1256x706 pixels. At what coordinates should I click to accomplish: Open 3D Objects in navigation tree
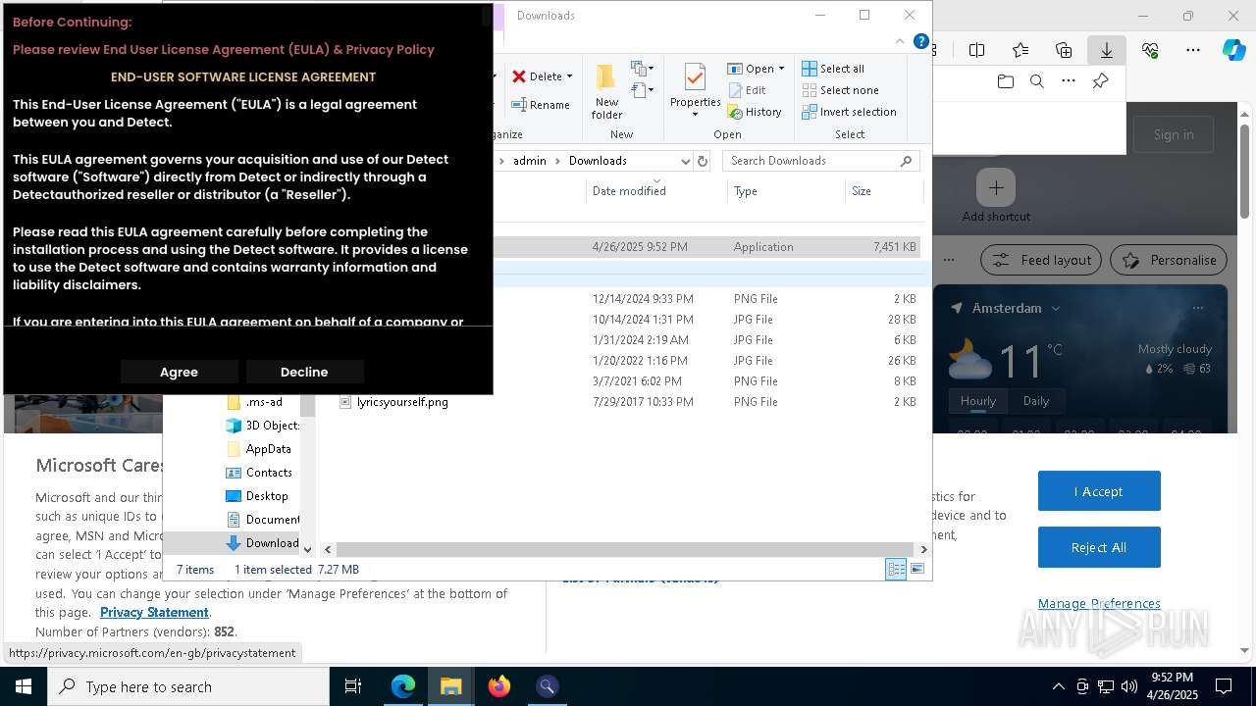(x=263, y=426)
